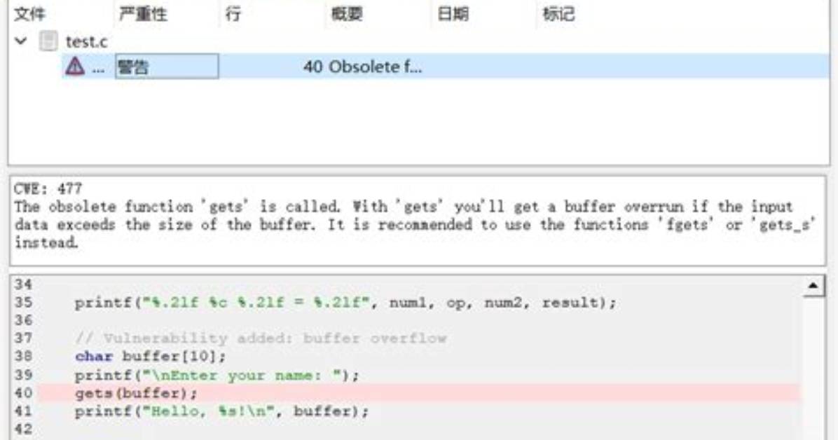Click the 'Obsolete f...' summary cell
This screenshot has width=838, height=440.
375,67
